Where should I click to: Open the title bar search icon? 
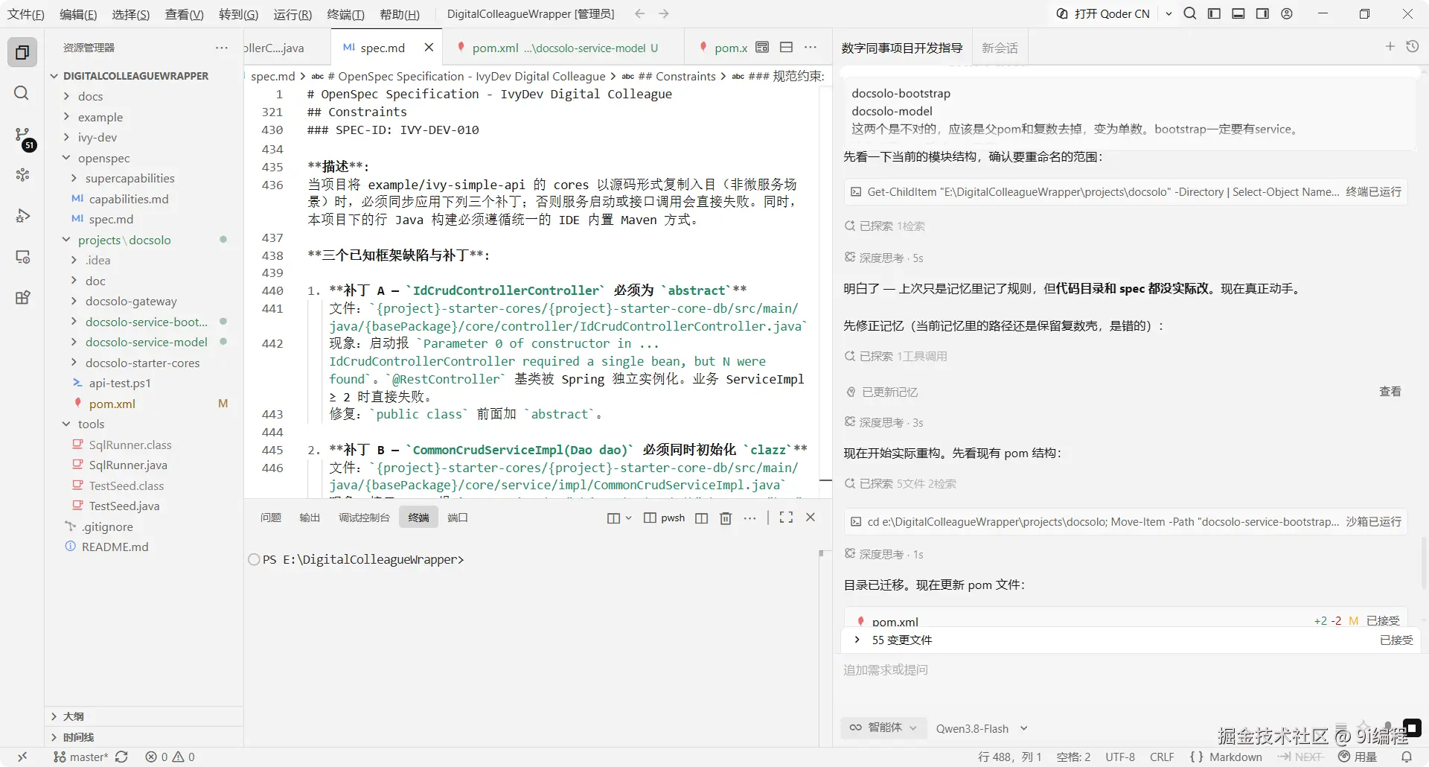1190,13
